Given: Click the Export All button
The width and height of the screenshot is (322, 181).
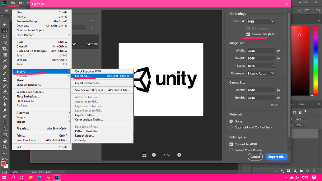Looking at the screenshot, I should [277, 157].
